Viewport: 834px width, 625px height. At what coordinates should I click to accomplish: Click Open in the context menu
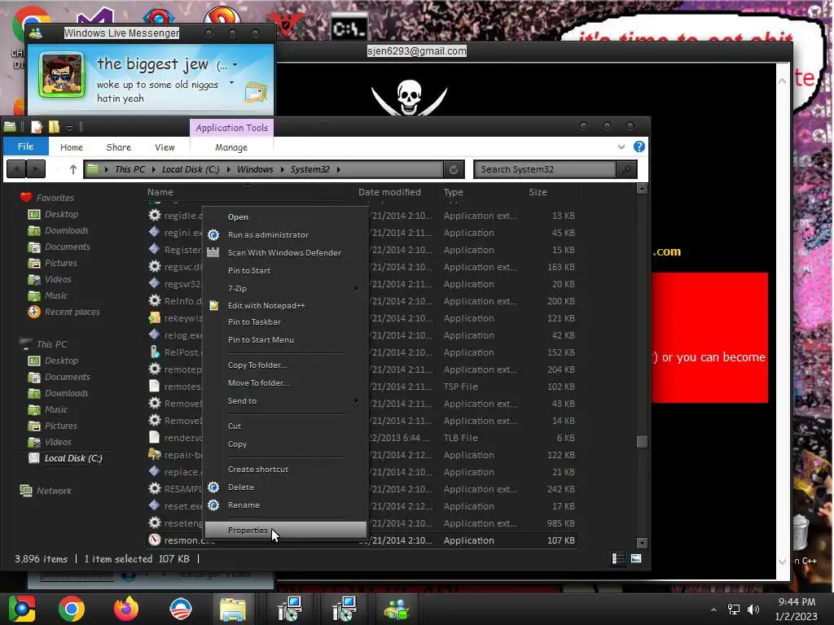click(x=238, y=216)
